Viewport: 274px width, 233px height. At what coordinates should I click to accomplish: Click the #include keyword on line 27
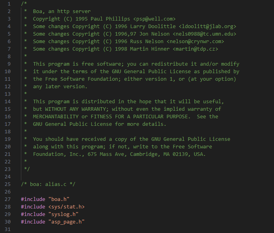pyautogui.click(x=33, y=199)
